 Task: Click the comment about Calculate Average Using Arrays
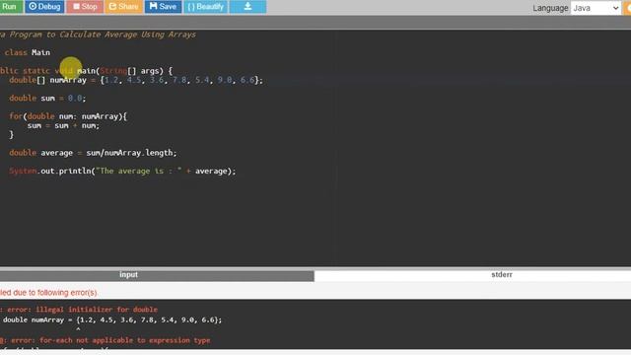click(98, 35)
